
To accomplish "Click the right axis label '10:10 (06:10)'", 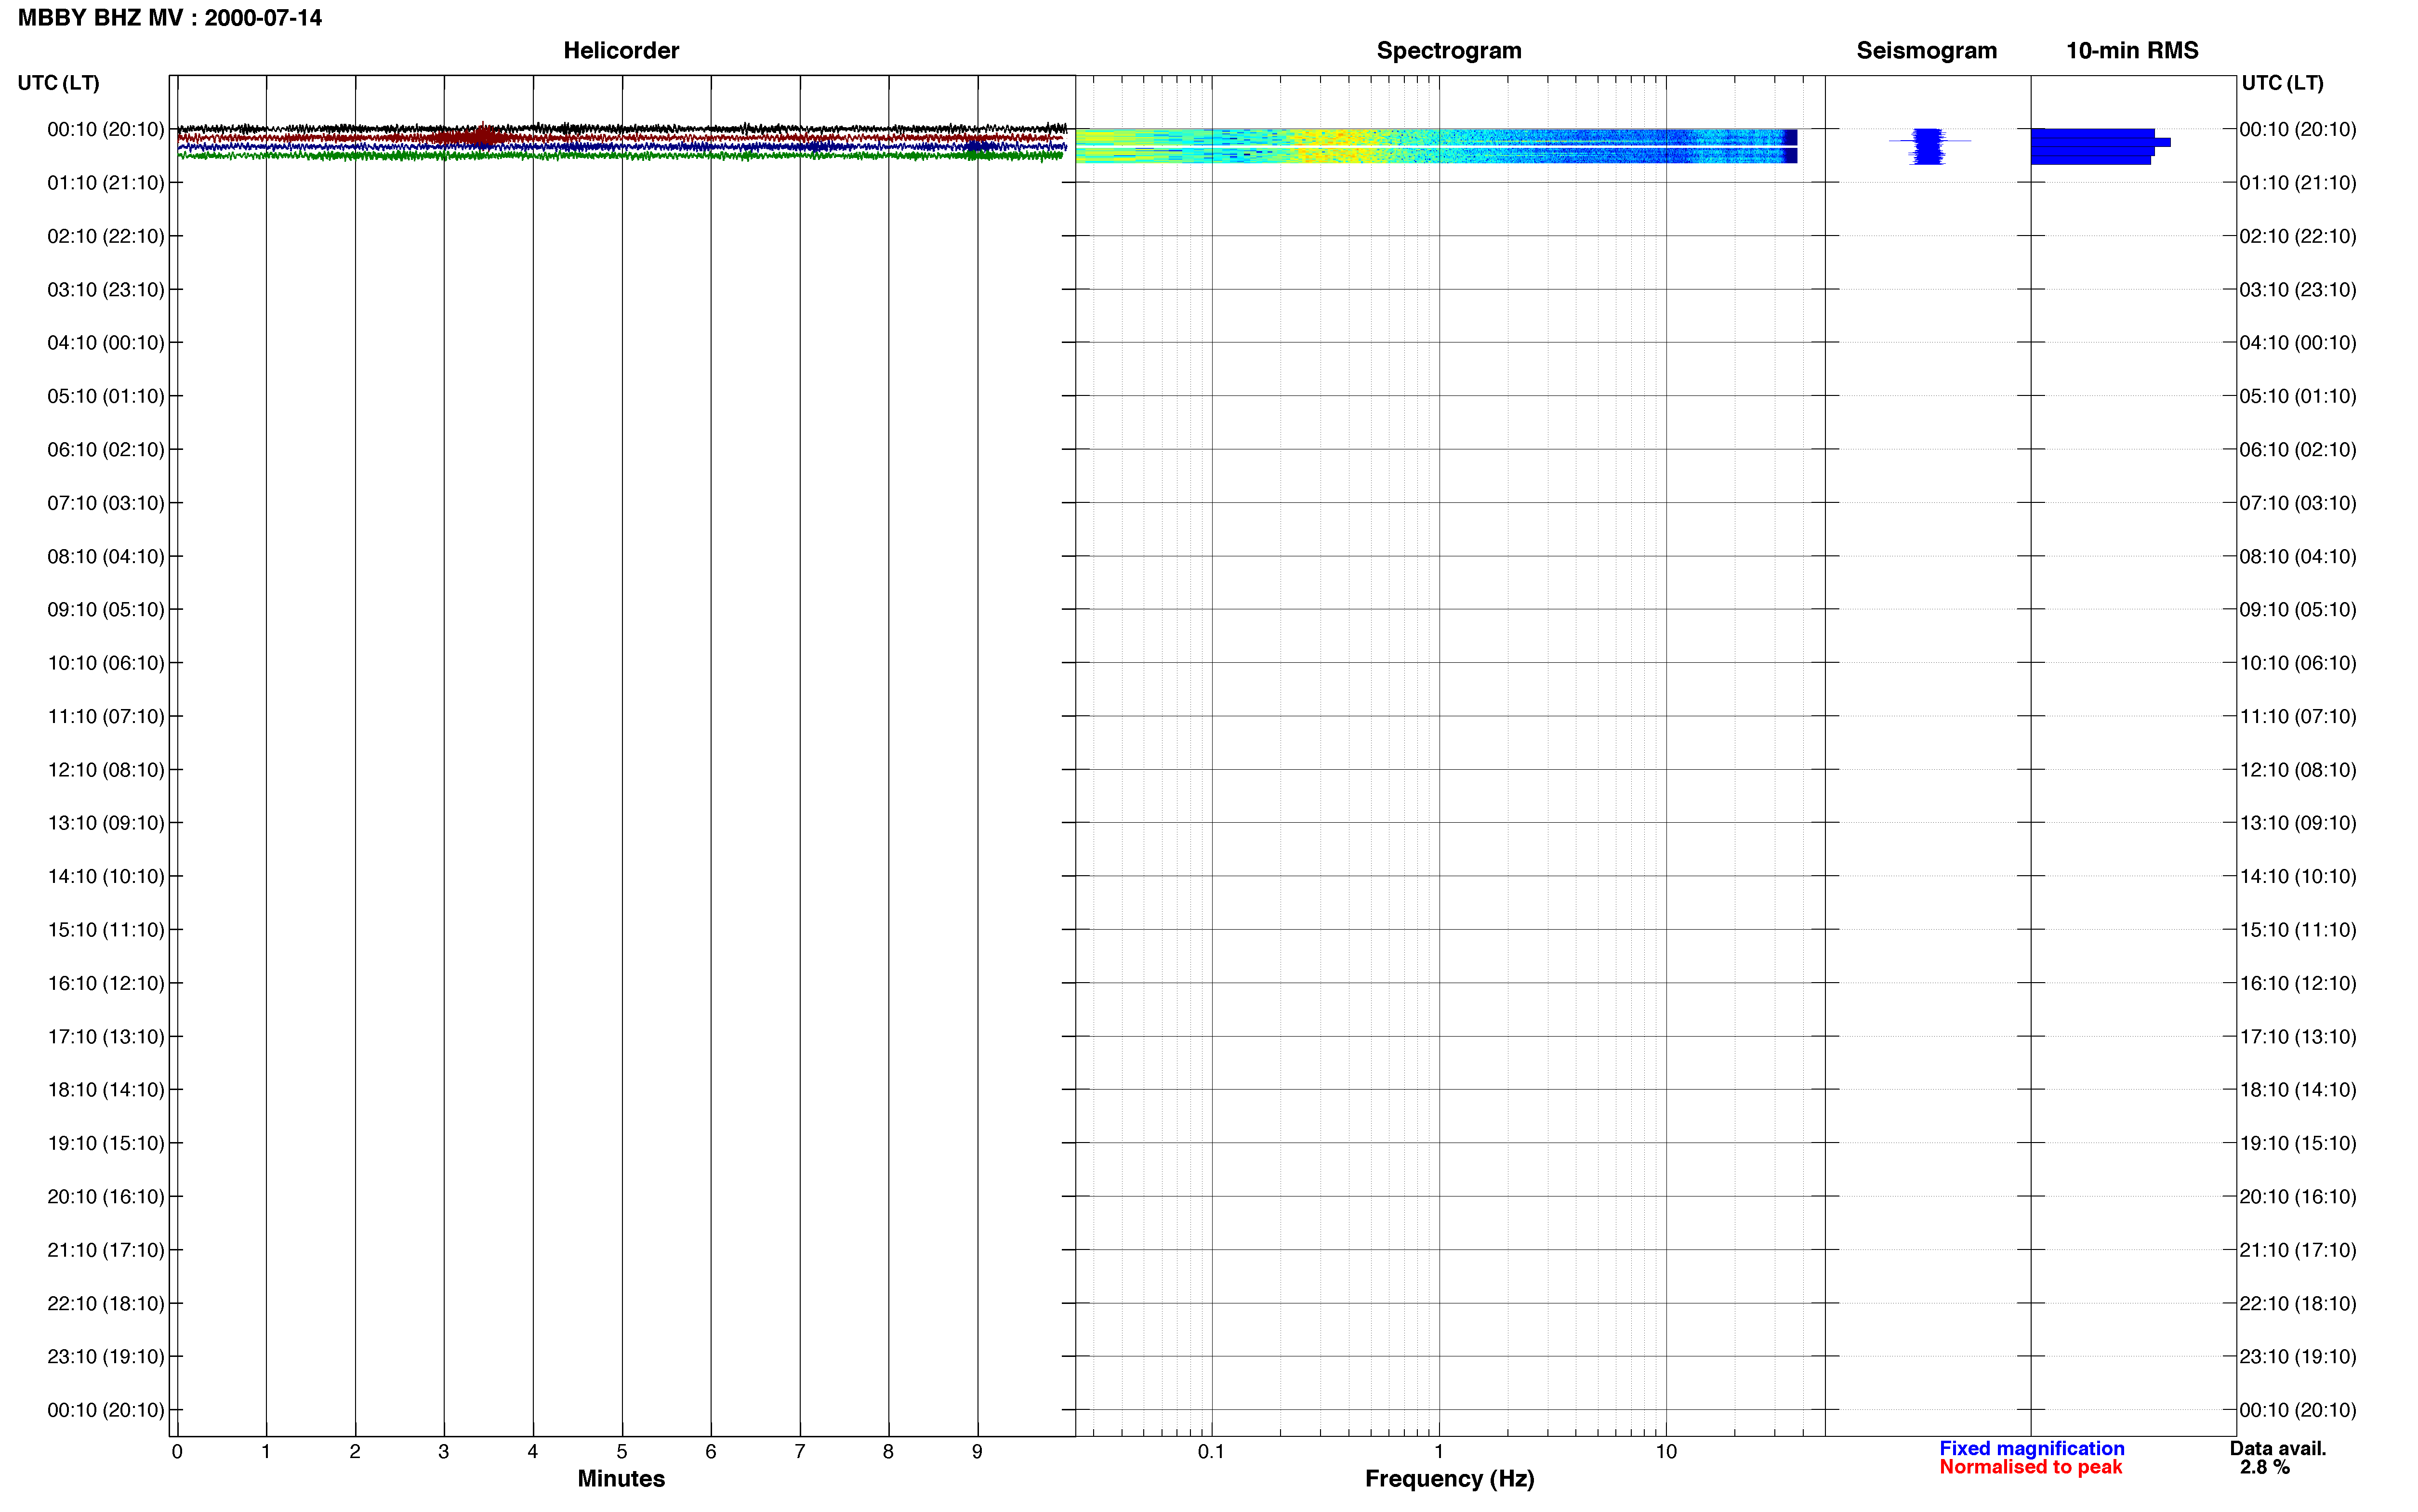I will 2298,663.
